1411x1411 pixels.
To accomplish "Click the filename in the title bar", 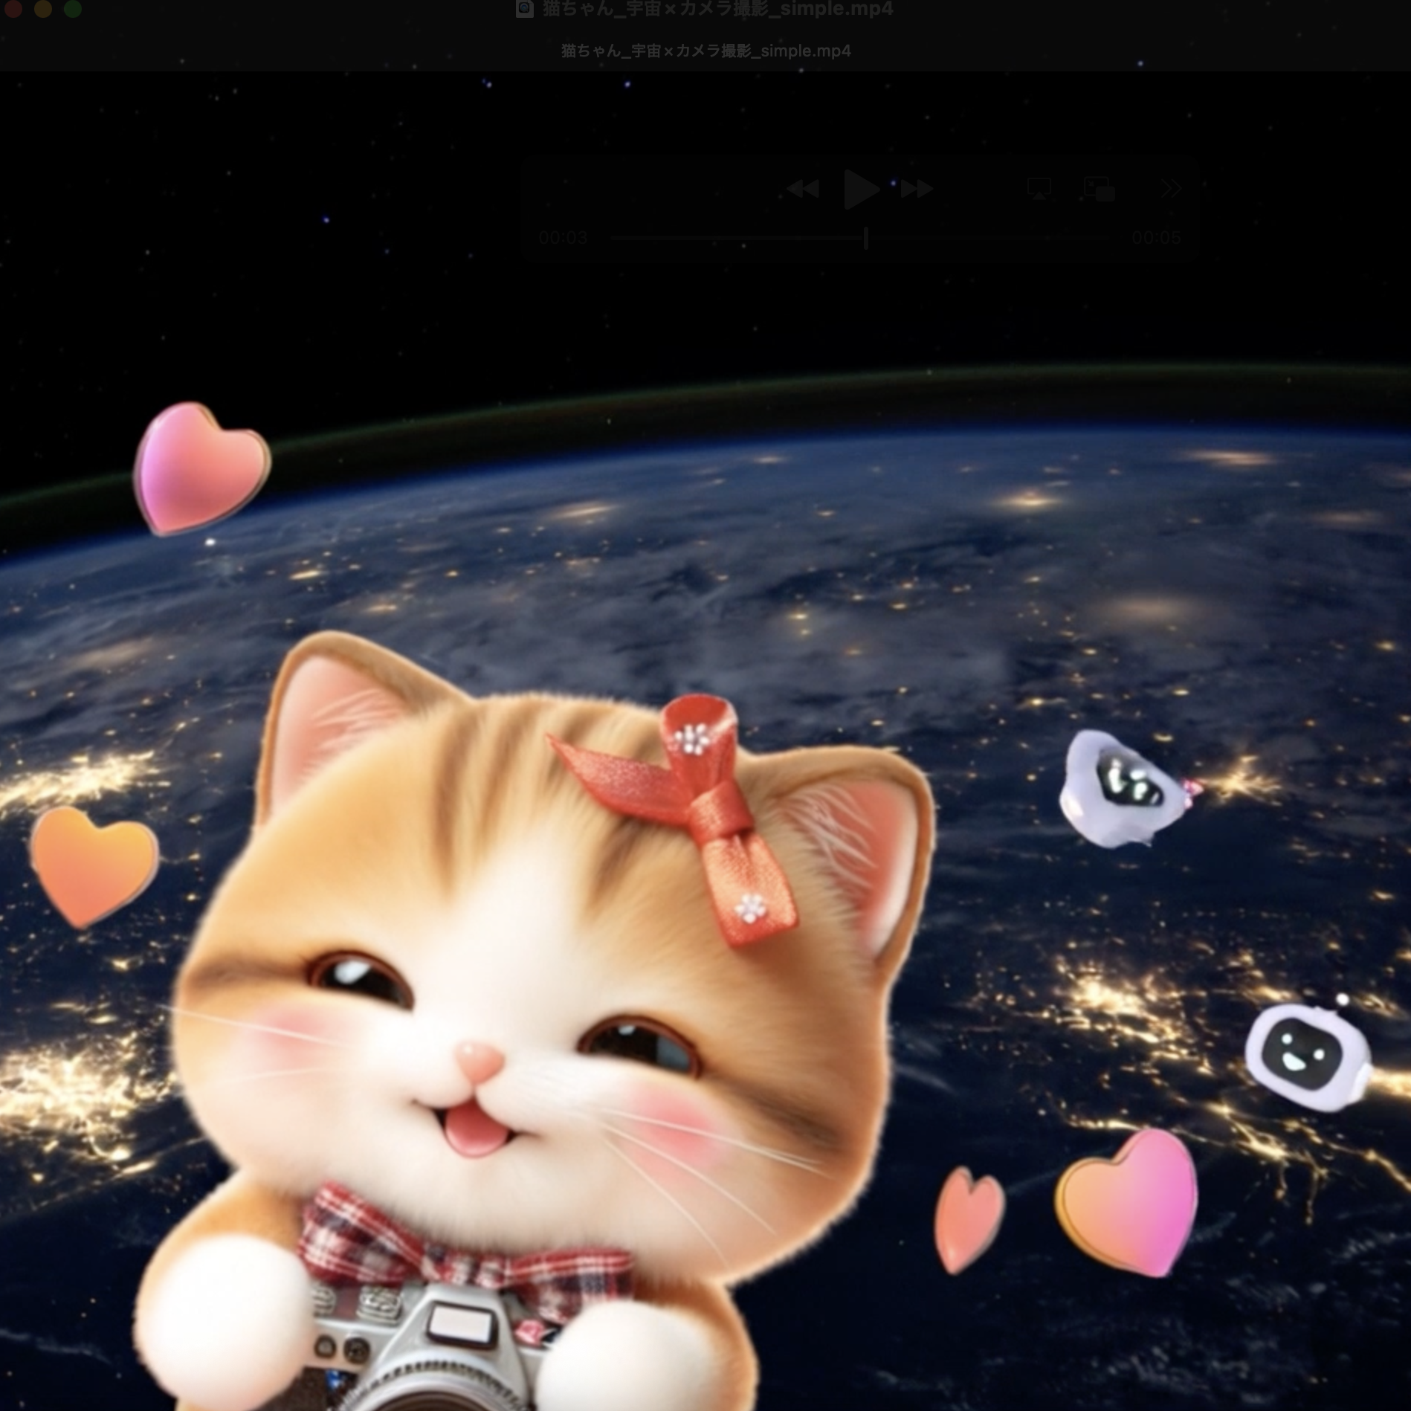I will tap(714, 9).
